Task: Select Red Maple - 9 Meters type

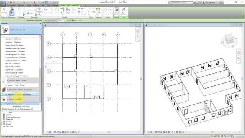Action: click(x=13, y=67)
